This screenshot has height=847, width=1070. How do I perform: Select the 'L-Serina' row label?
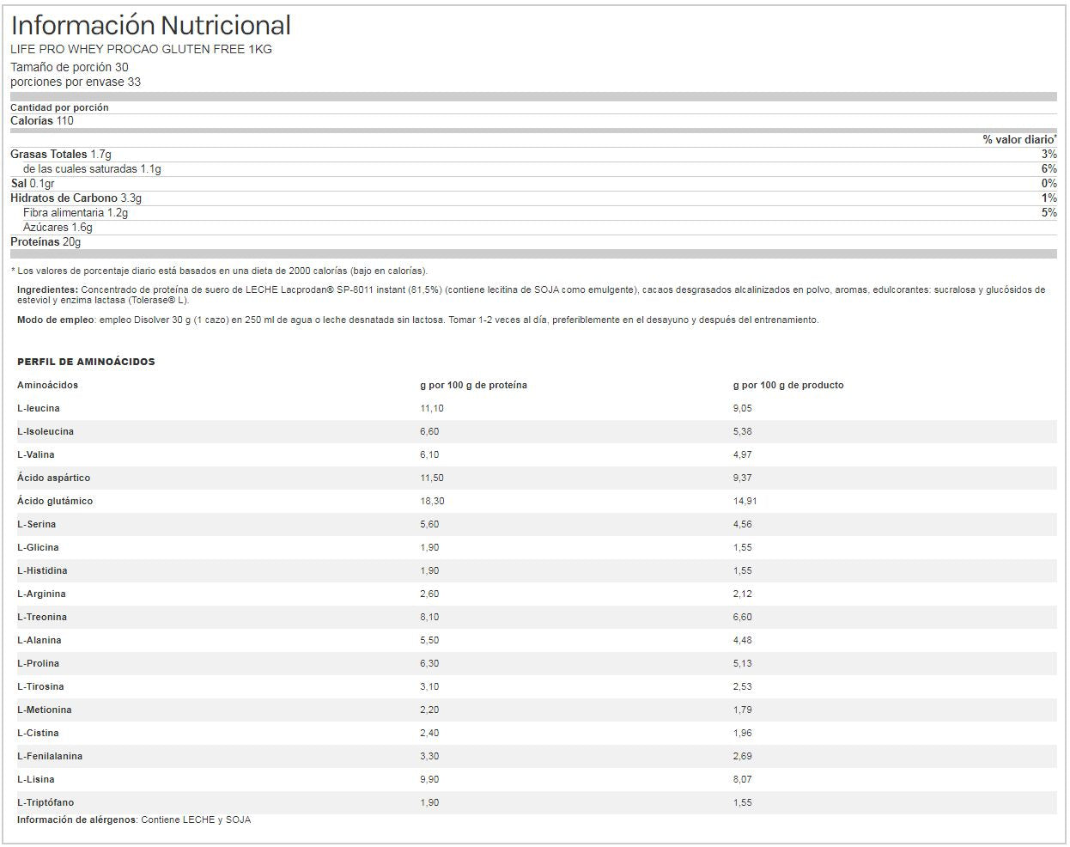(x=37, y=524)
